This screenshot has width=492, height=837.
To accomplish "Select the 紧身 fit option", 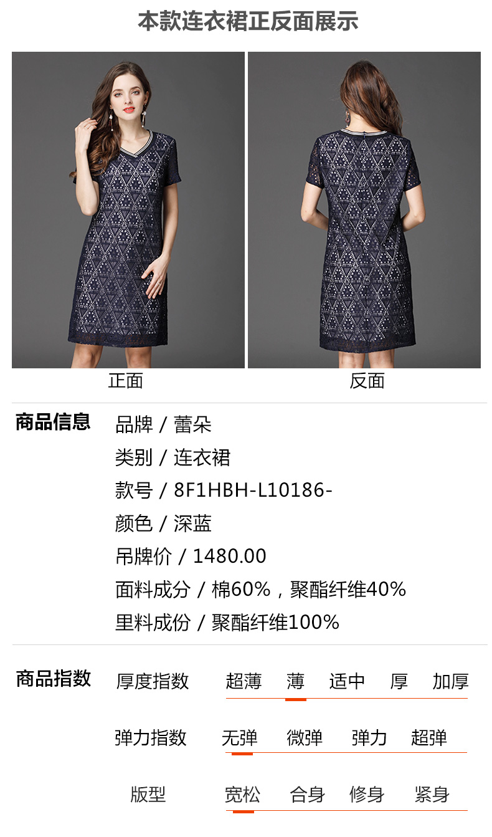I will pyautogui.click(x=432, y=795).
